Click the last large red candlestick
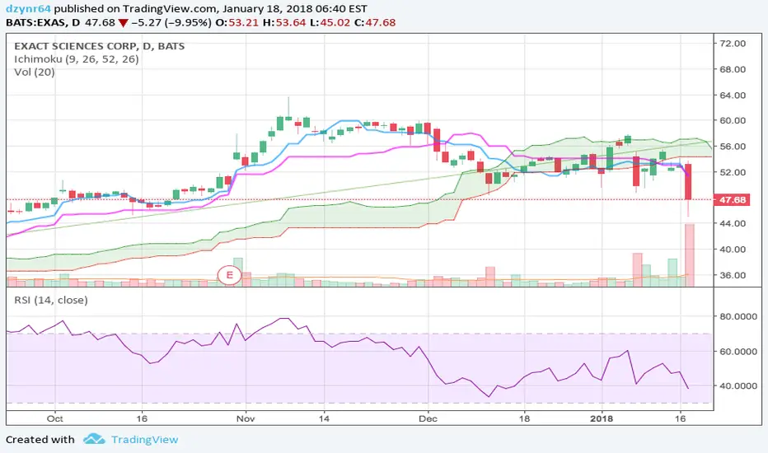 click(688, 182)
